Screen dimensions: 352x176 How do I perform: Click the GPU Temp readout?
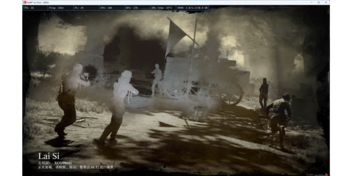(161, 7)
